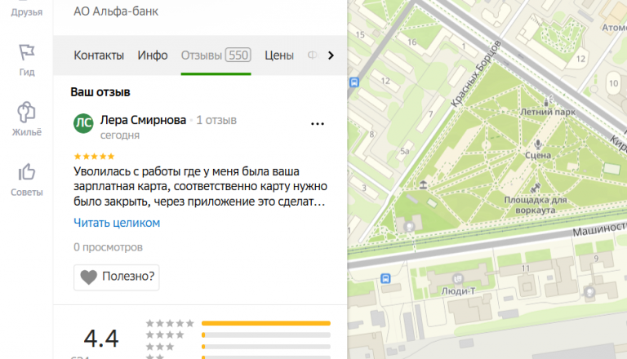Open the Жильё sidebar section
This screenshot has width=627, height=359.
click(x=27, y=119)
